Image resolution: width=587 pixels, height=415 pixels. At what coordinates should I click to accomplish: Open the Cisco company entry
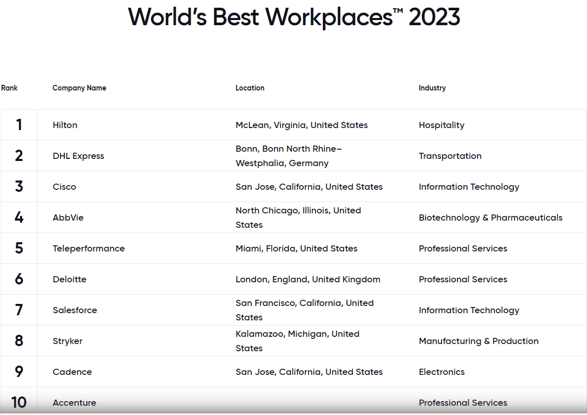click(64, 187)
